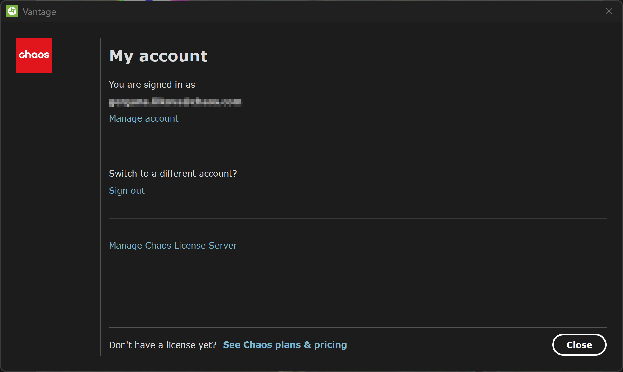Click 'Switch to a different account?' text
This screenshot has width=623, height=372.
coord(173,174)
